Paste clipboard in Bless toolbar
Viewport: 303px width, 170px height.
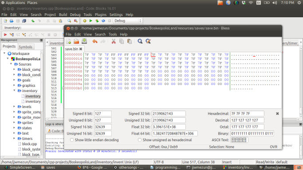[130, 41]
